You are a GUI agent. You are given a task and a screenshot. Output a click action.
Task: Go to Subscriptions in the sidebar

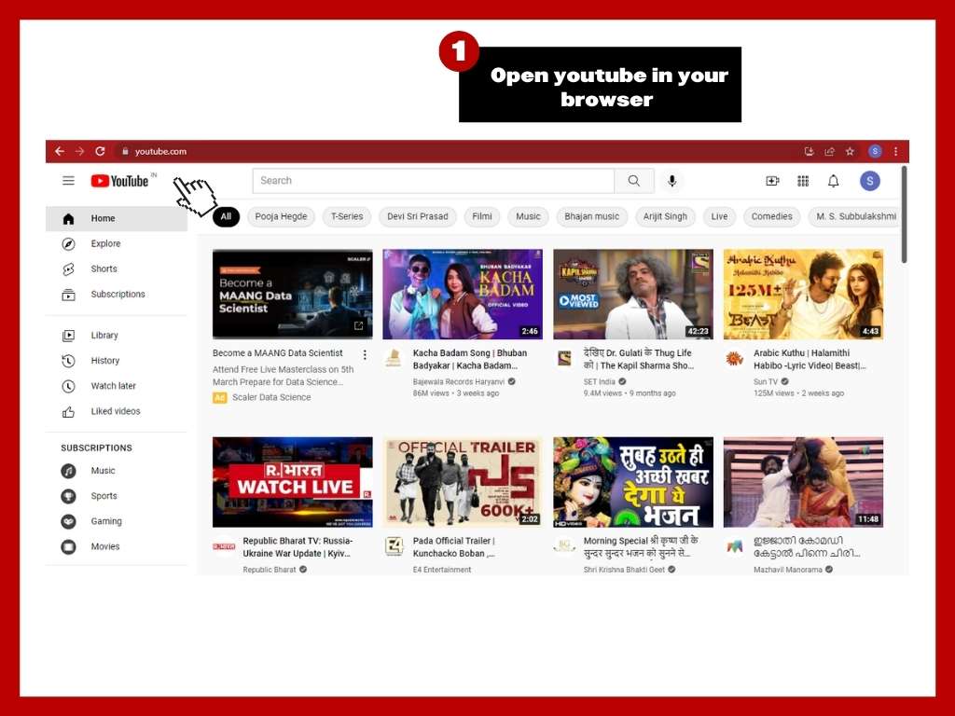click(x=116, y=294)
